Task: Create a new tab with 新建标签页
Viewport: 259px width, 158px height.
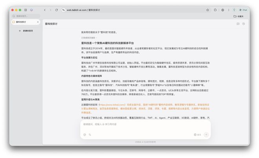Action: coord(26,31)
